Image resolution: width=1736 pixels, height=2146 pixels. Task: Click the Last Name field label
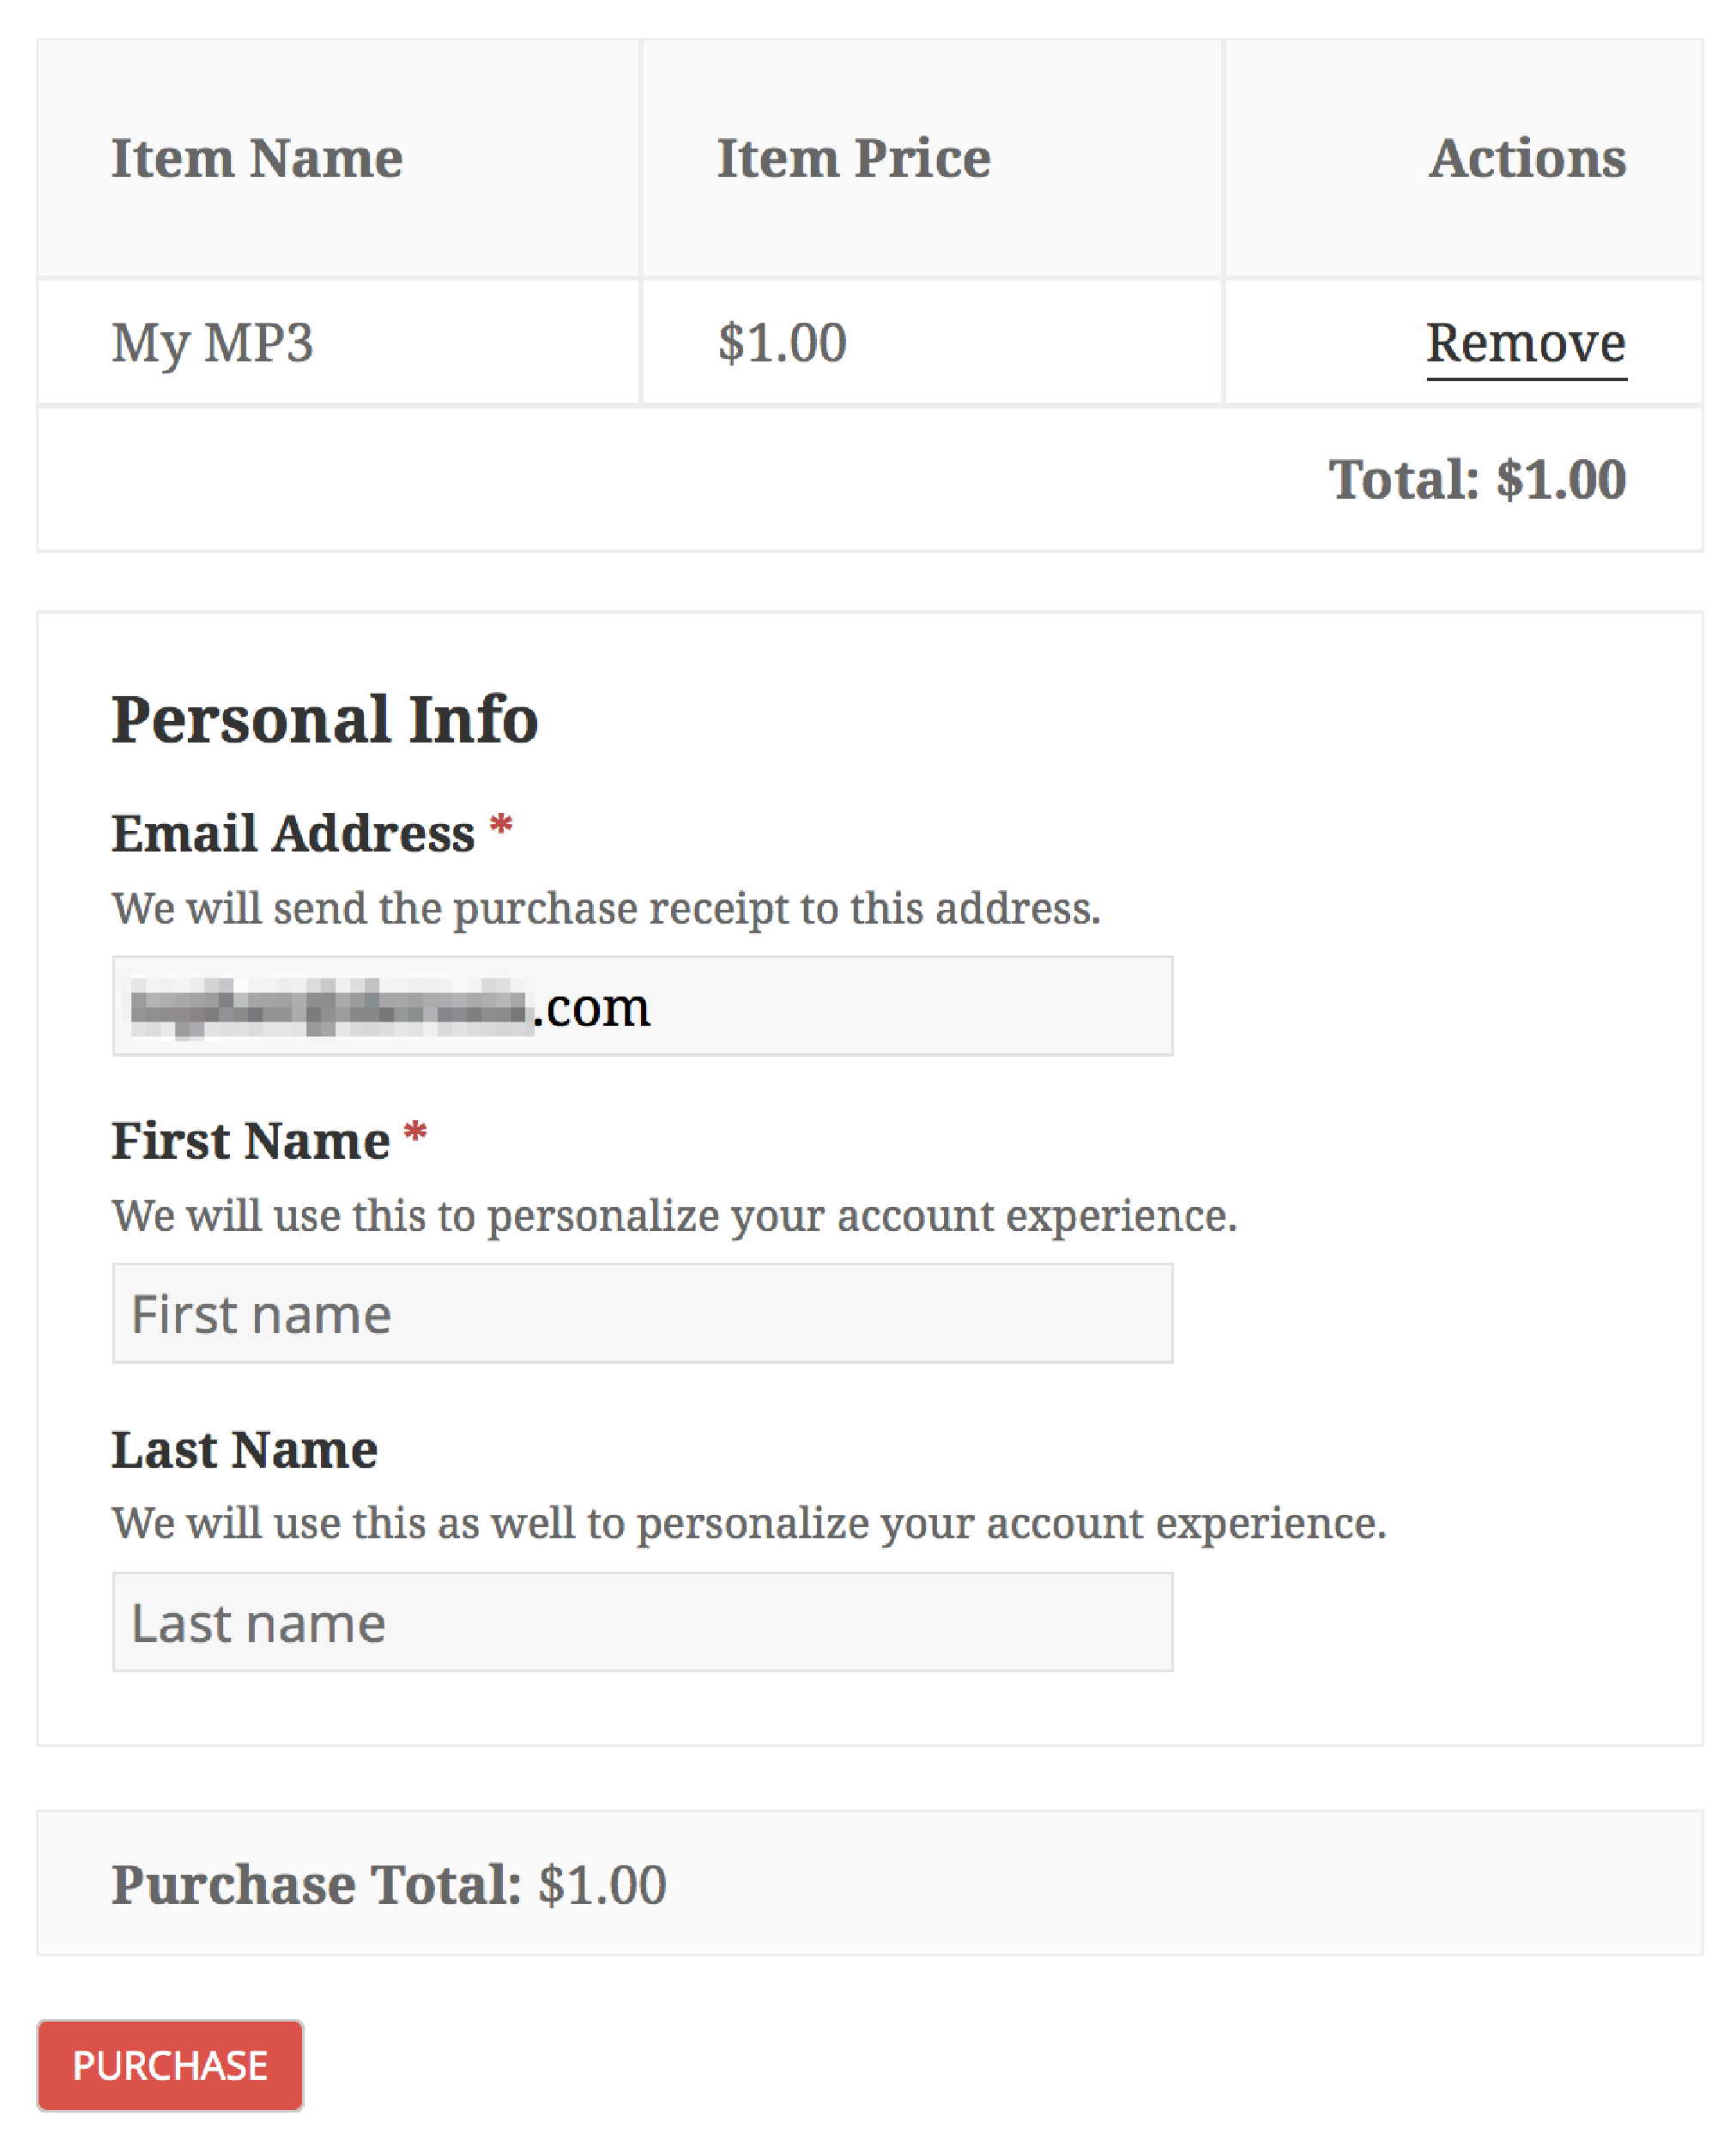245,1450
